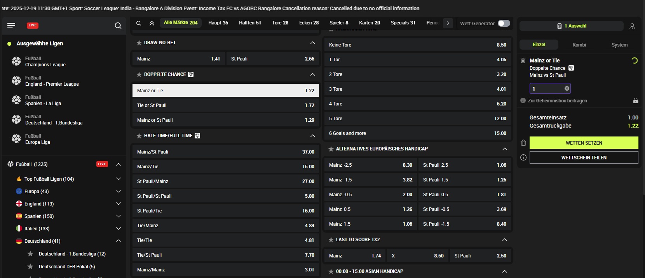Remove Mainz or Tie selection trash icon
This screenshot has height=278, width=645.
point(523,60)
